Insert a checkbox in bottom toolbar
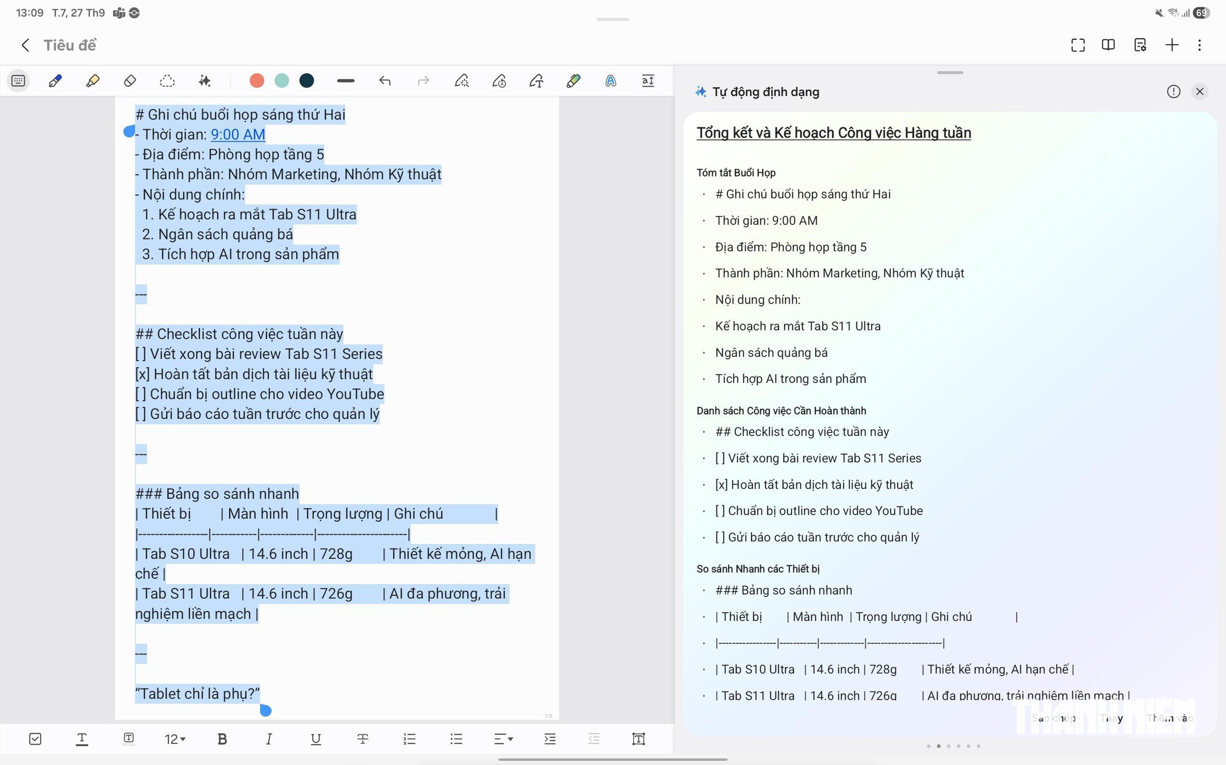1226x765 pixels. click(x=35, y=739)
